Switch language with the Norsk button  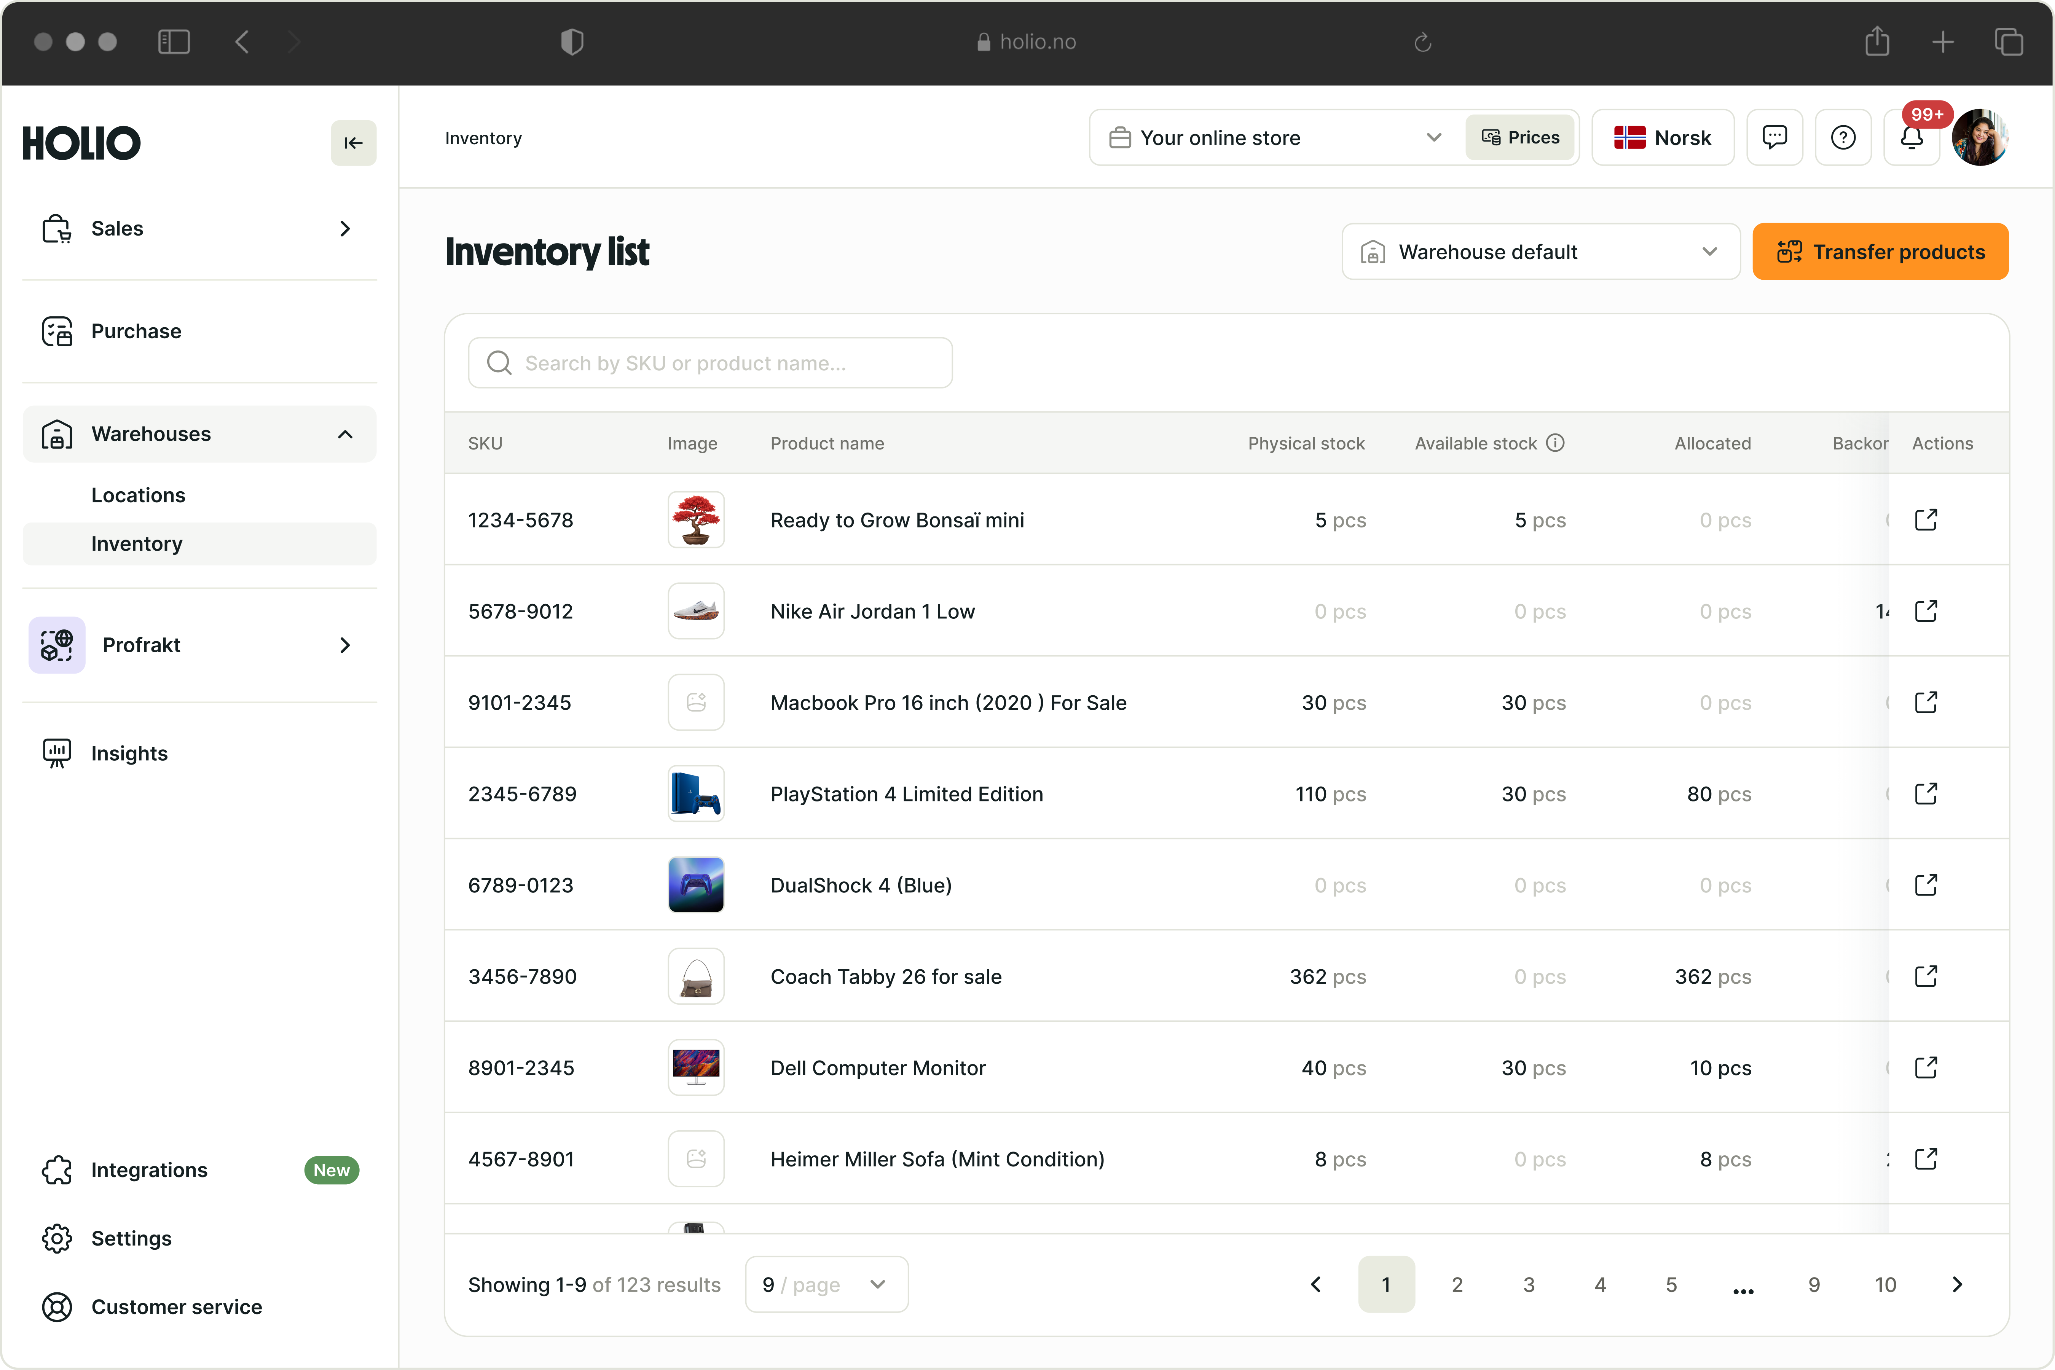1662,138
